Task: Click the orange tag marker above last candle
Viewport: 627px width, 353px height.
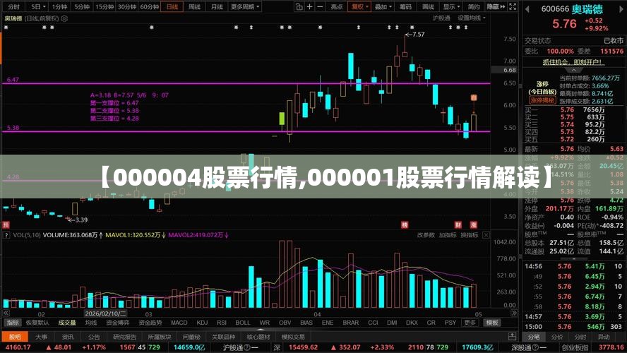Action: tap(474, 97)
